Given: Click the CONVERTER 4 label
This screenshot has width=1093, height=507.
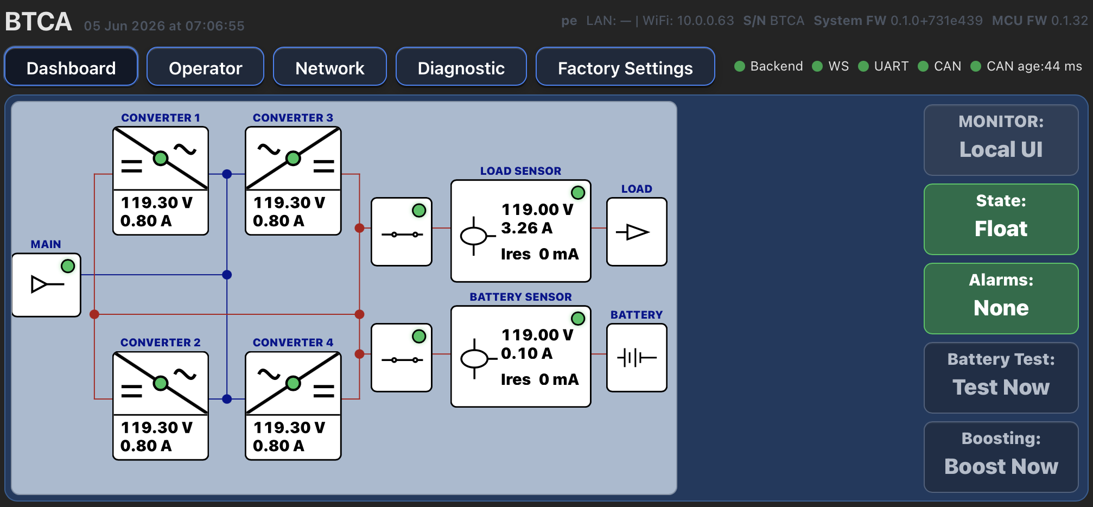Looking at the screenshot, I should coord(293,343).
